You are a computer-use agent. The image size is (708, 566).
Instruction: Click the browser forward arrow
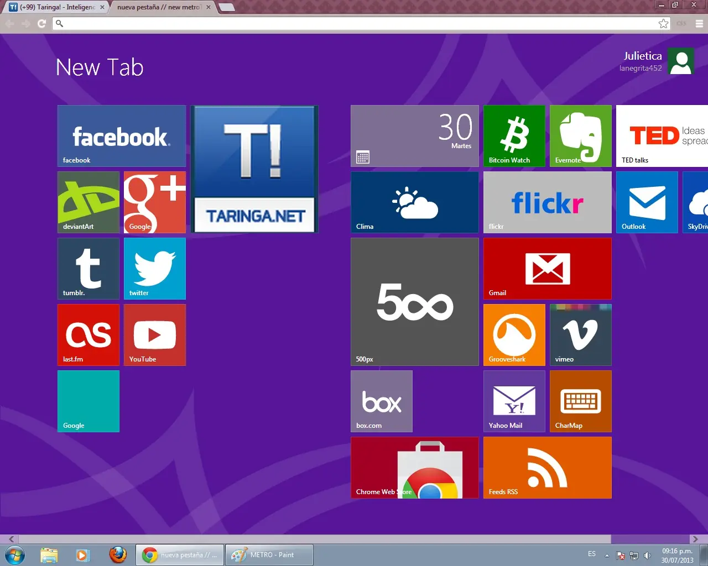(x=25, y=23)
